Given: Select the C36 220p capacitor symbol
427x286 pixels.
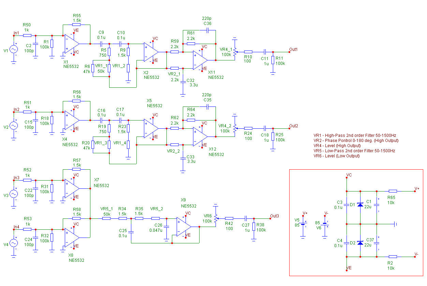Looking at the screenshot, I should (x=208, y=30).
